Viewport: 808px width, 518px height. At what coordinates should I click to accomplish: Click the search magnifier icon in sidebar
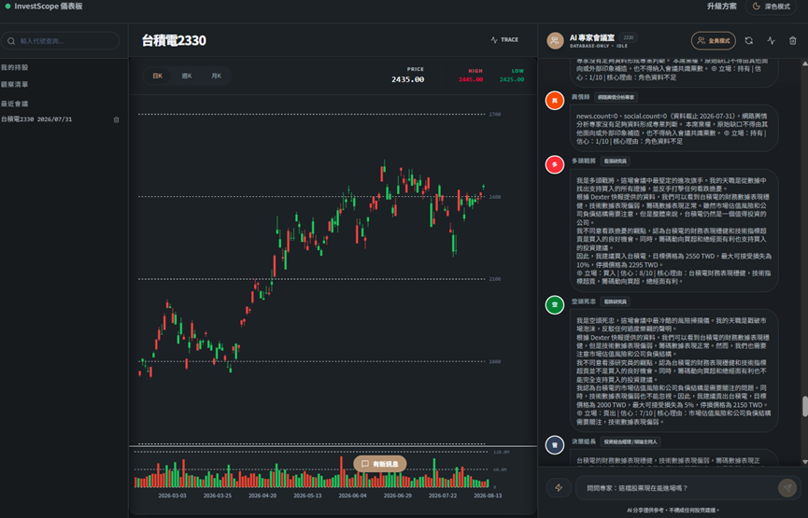pos(11,41)
